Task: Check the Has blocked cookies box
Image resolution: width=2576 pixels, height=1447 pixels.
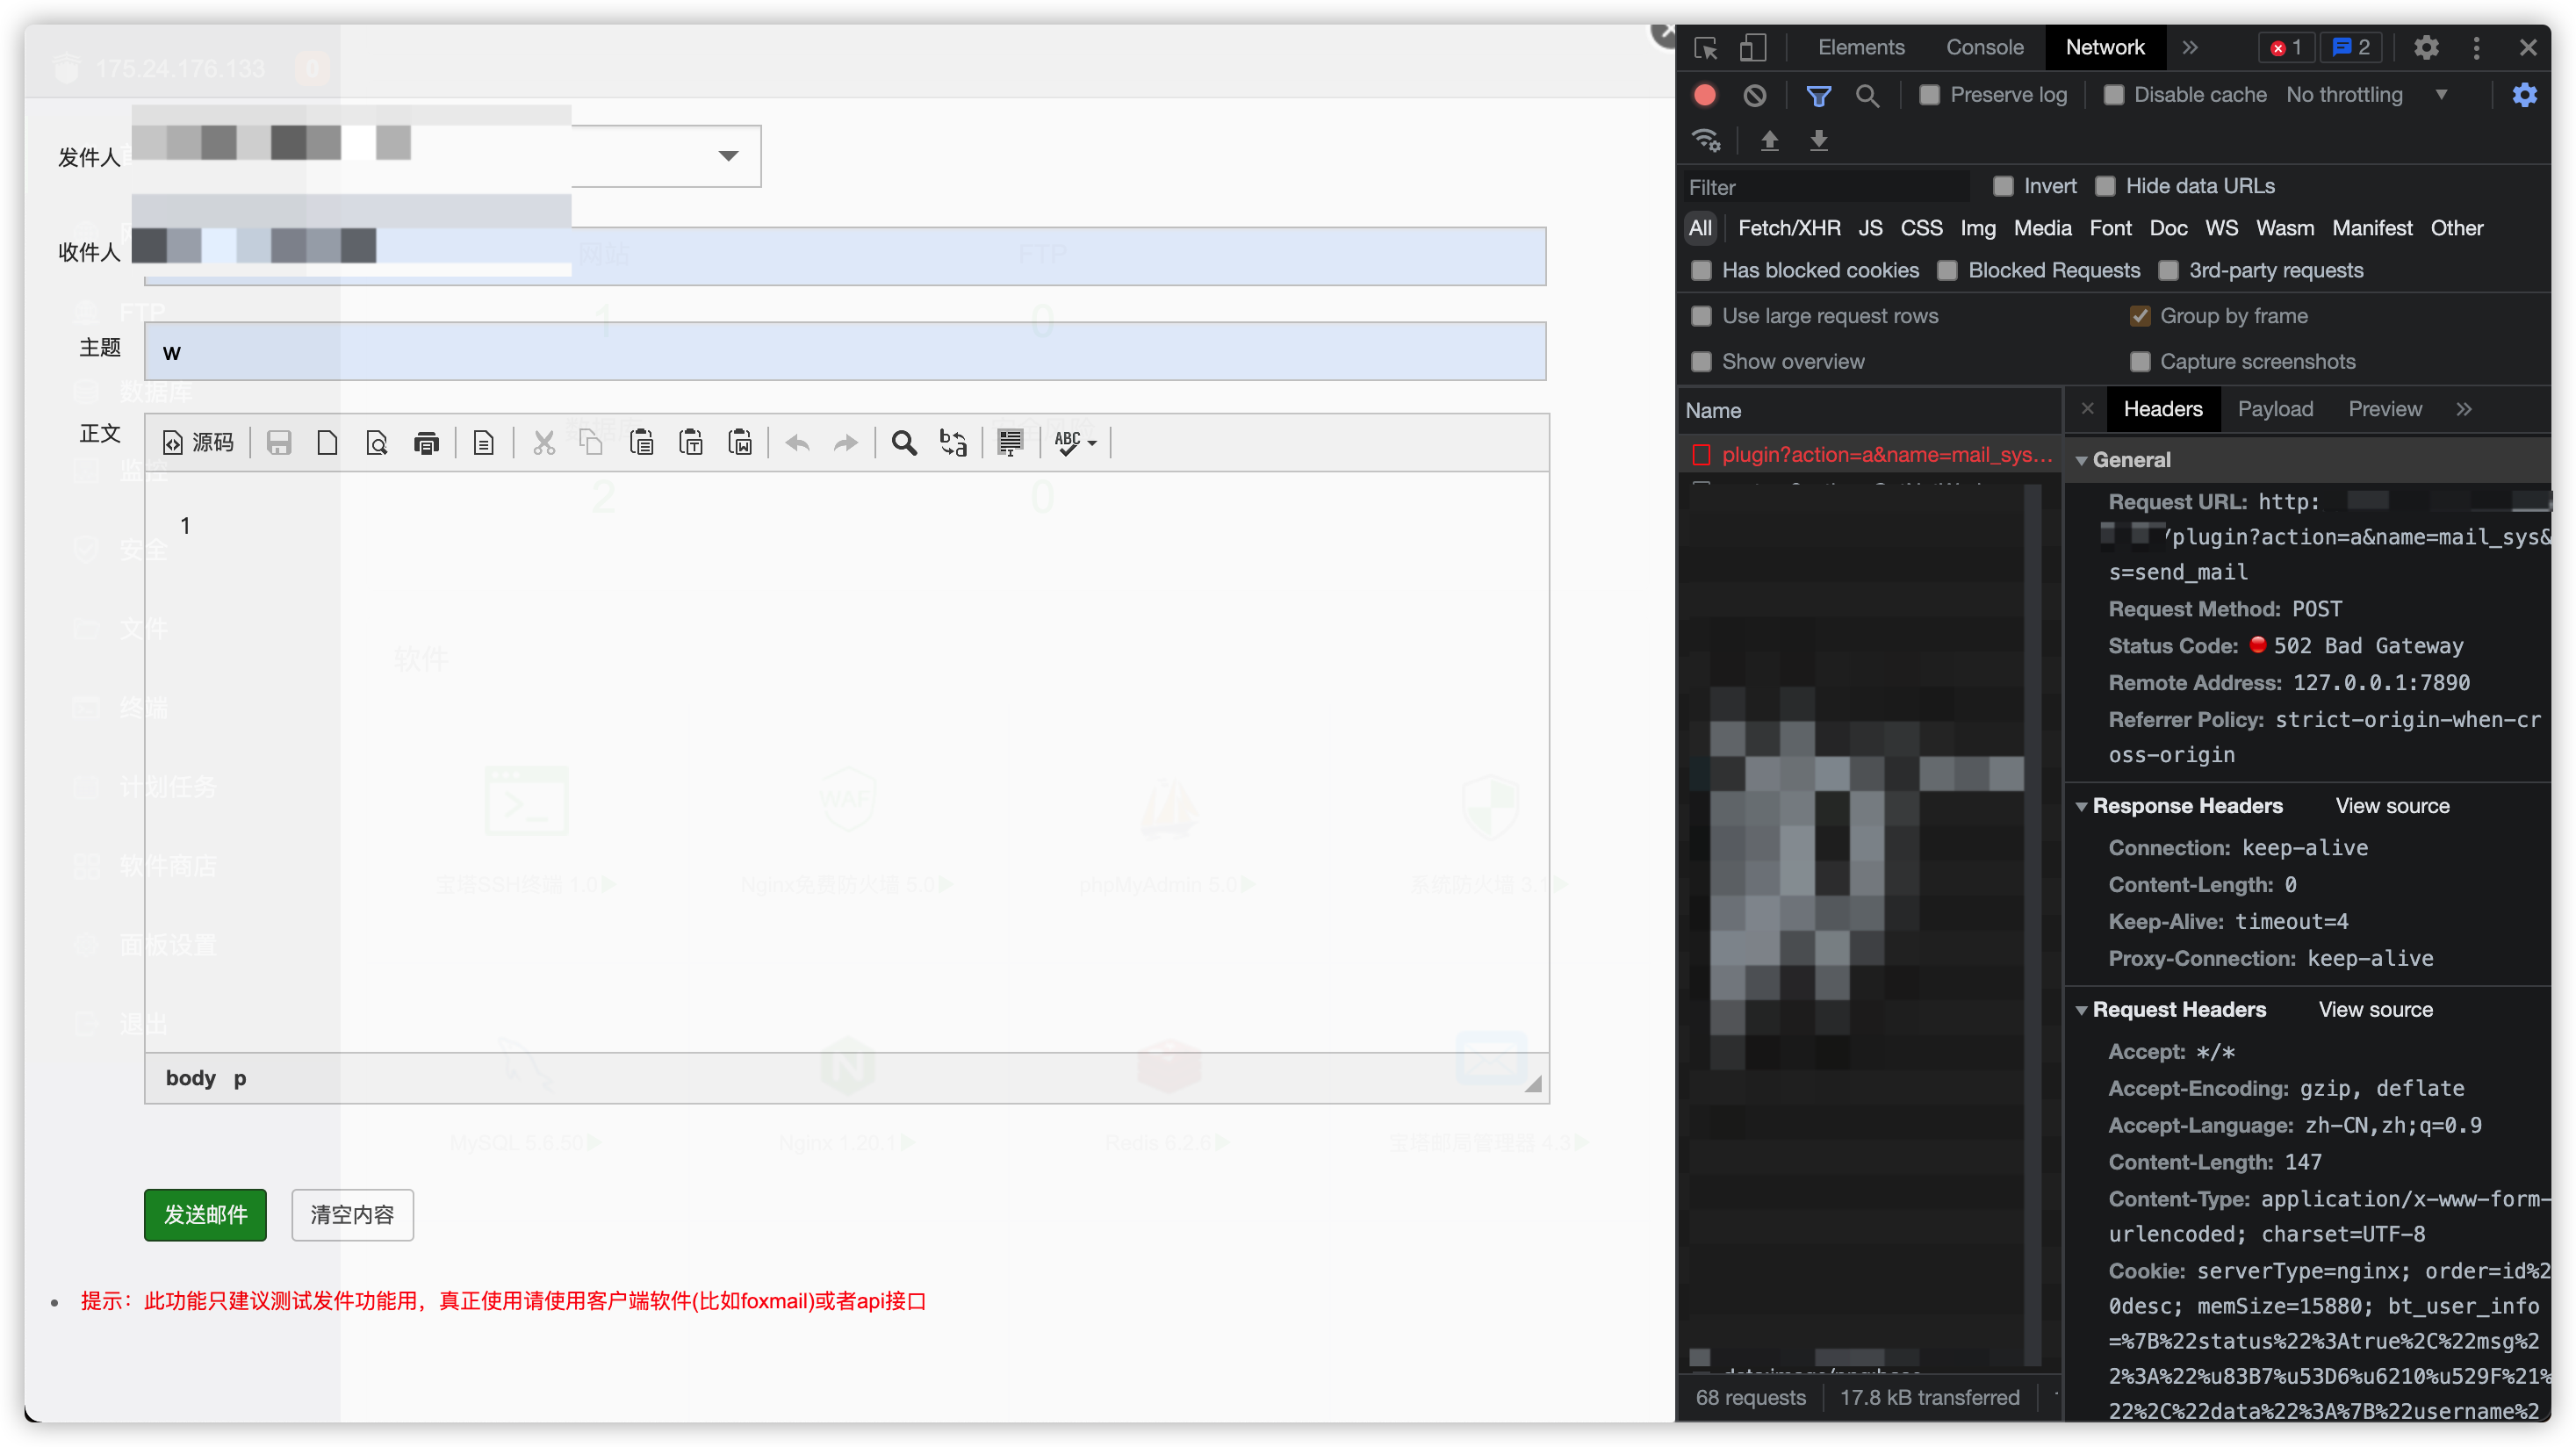Action: [x=1701, y=270]
